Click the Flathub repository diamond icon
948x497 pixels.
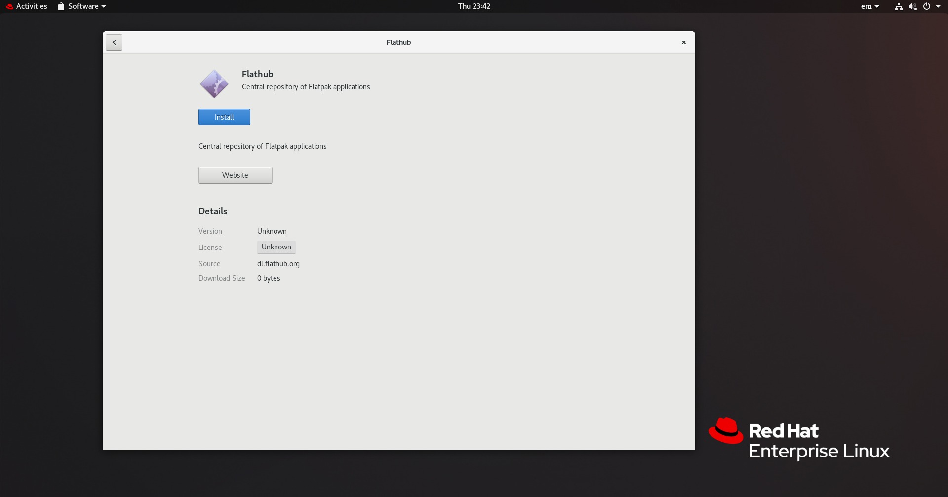click(214, 83)
